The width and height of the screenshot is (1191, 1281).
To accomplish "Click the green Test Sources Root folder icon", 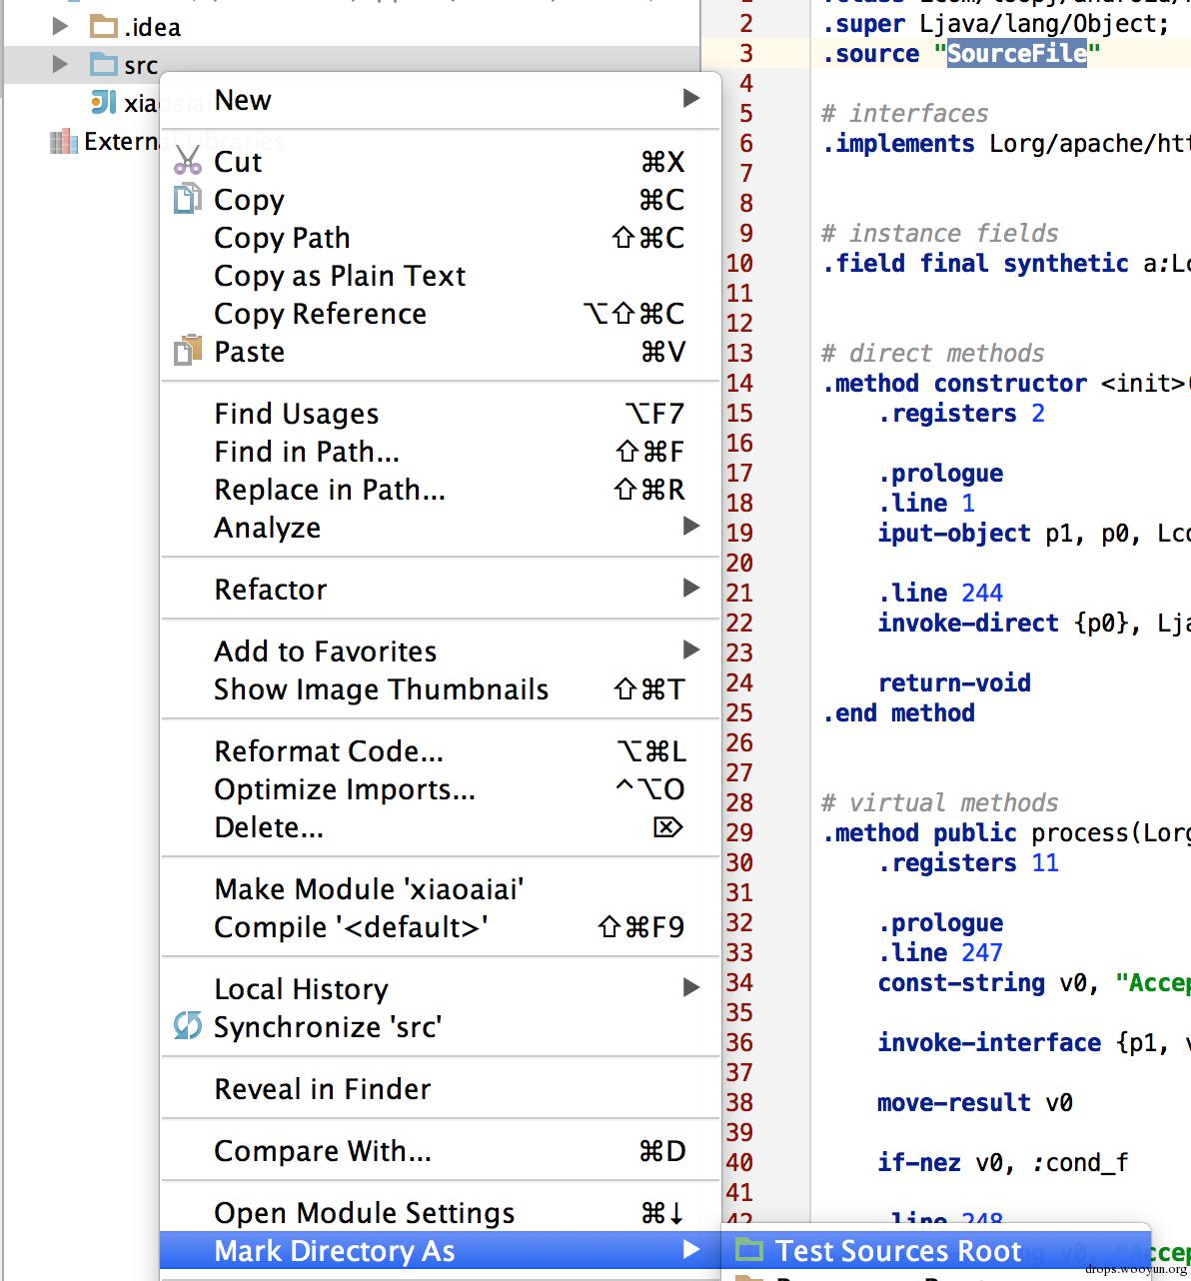I will [748, 1249].
